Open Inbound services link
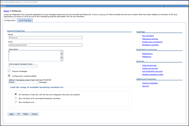This screenshot has height=126, width=189. click(x=149, y=65)
